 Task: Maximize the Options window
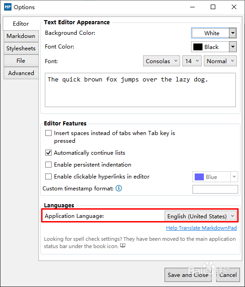point(213,7)
